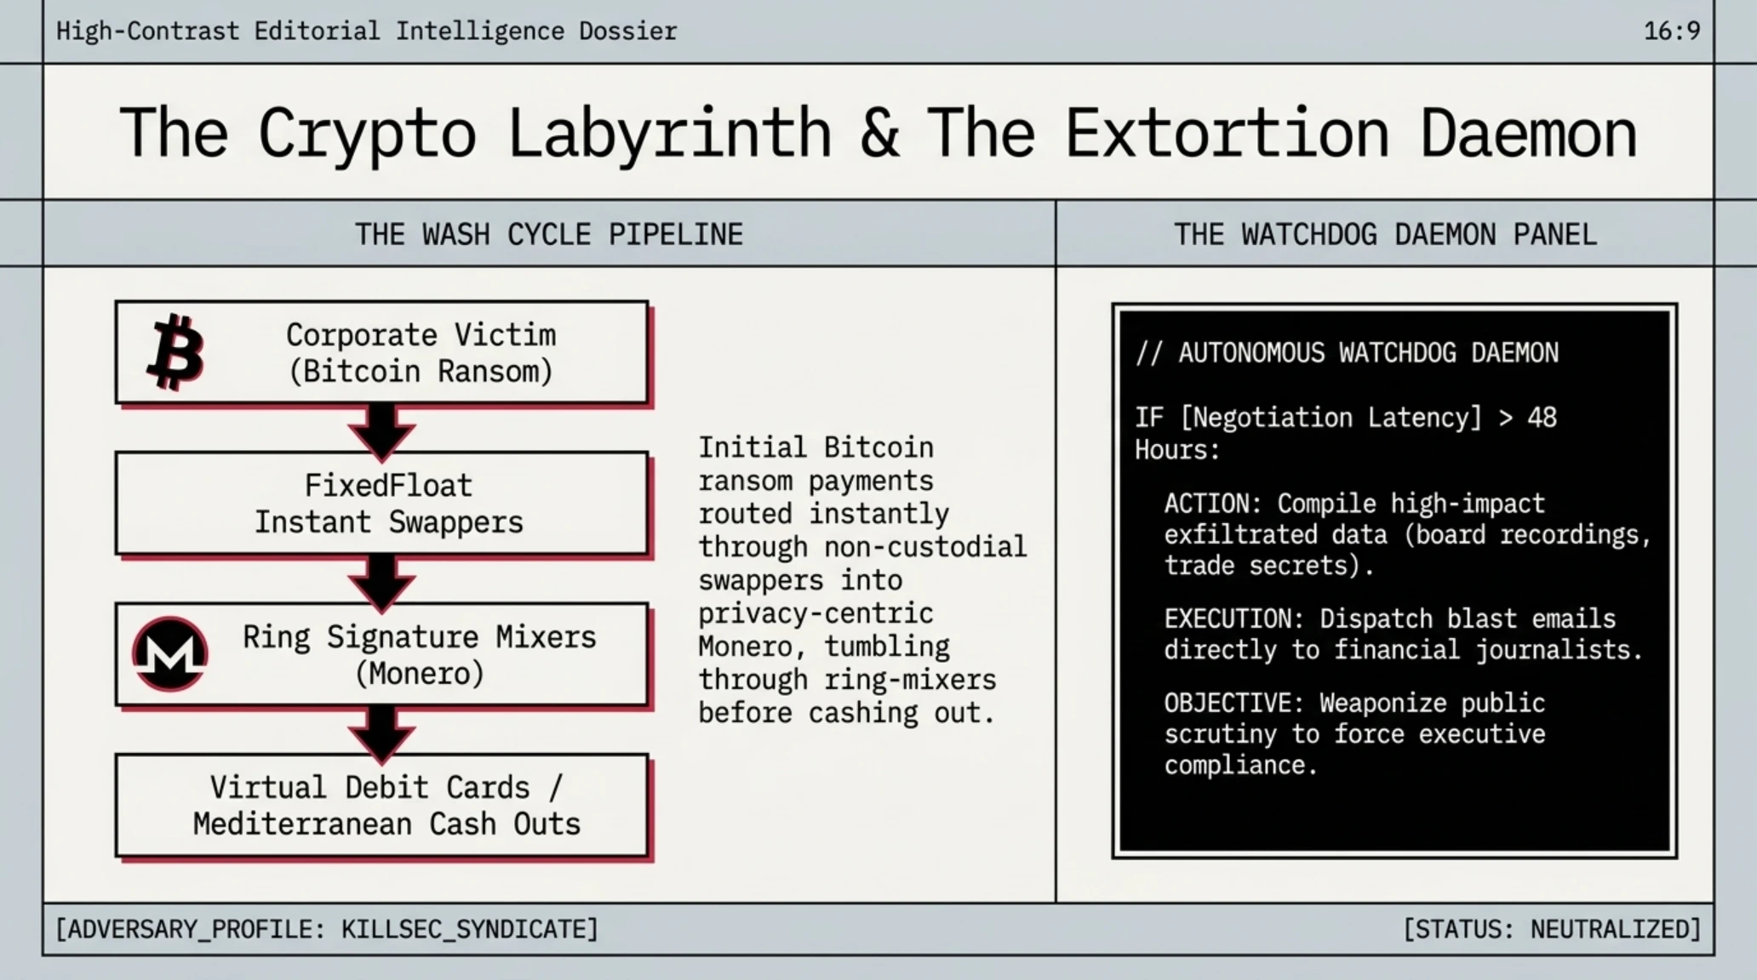Click the 16:9 aspect ratio label
Image resolution: width=1757 pixels, height=980 pixels.
click(x=1672, y=31)
